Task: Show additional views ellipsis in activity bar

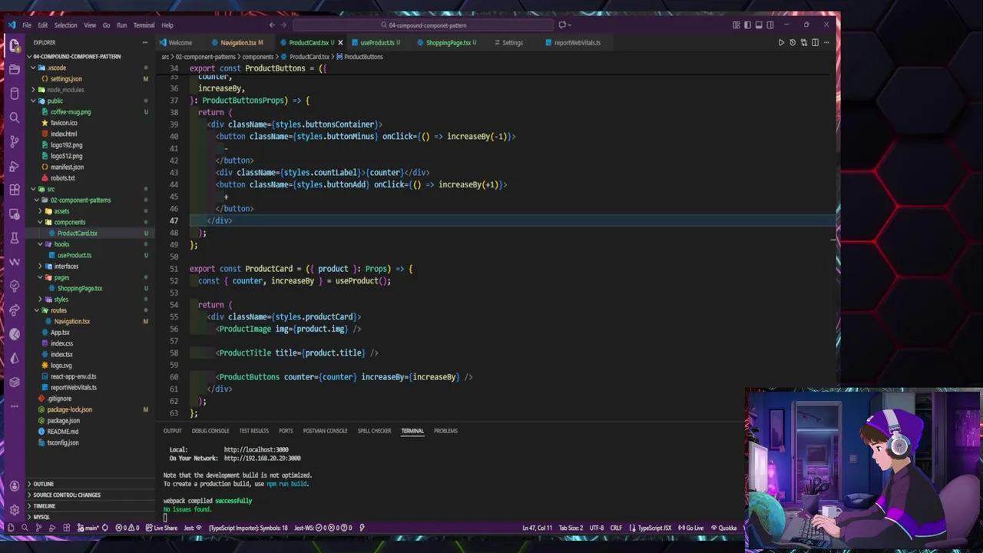Action: (14, 406)
